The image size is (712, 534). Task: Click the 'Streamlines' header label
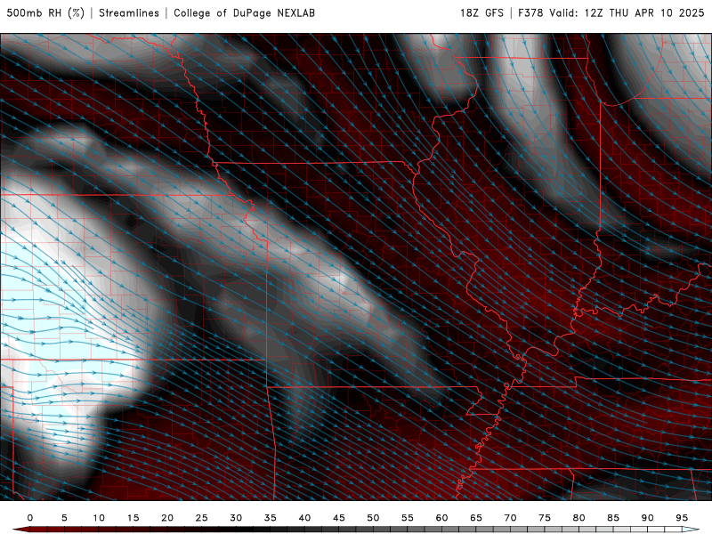point(129,13)
